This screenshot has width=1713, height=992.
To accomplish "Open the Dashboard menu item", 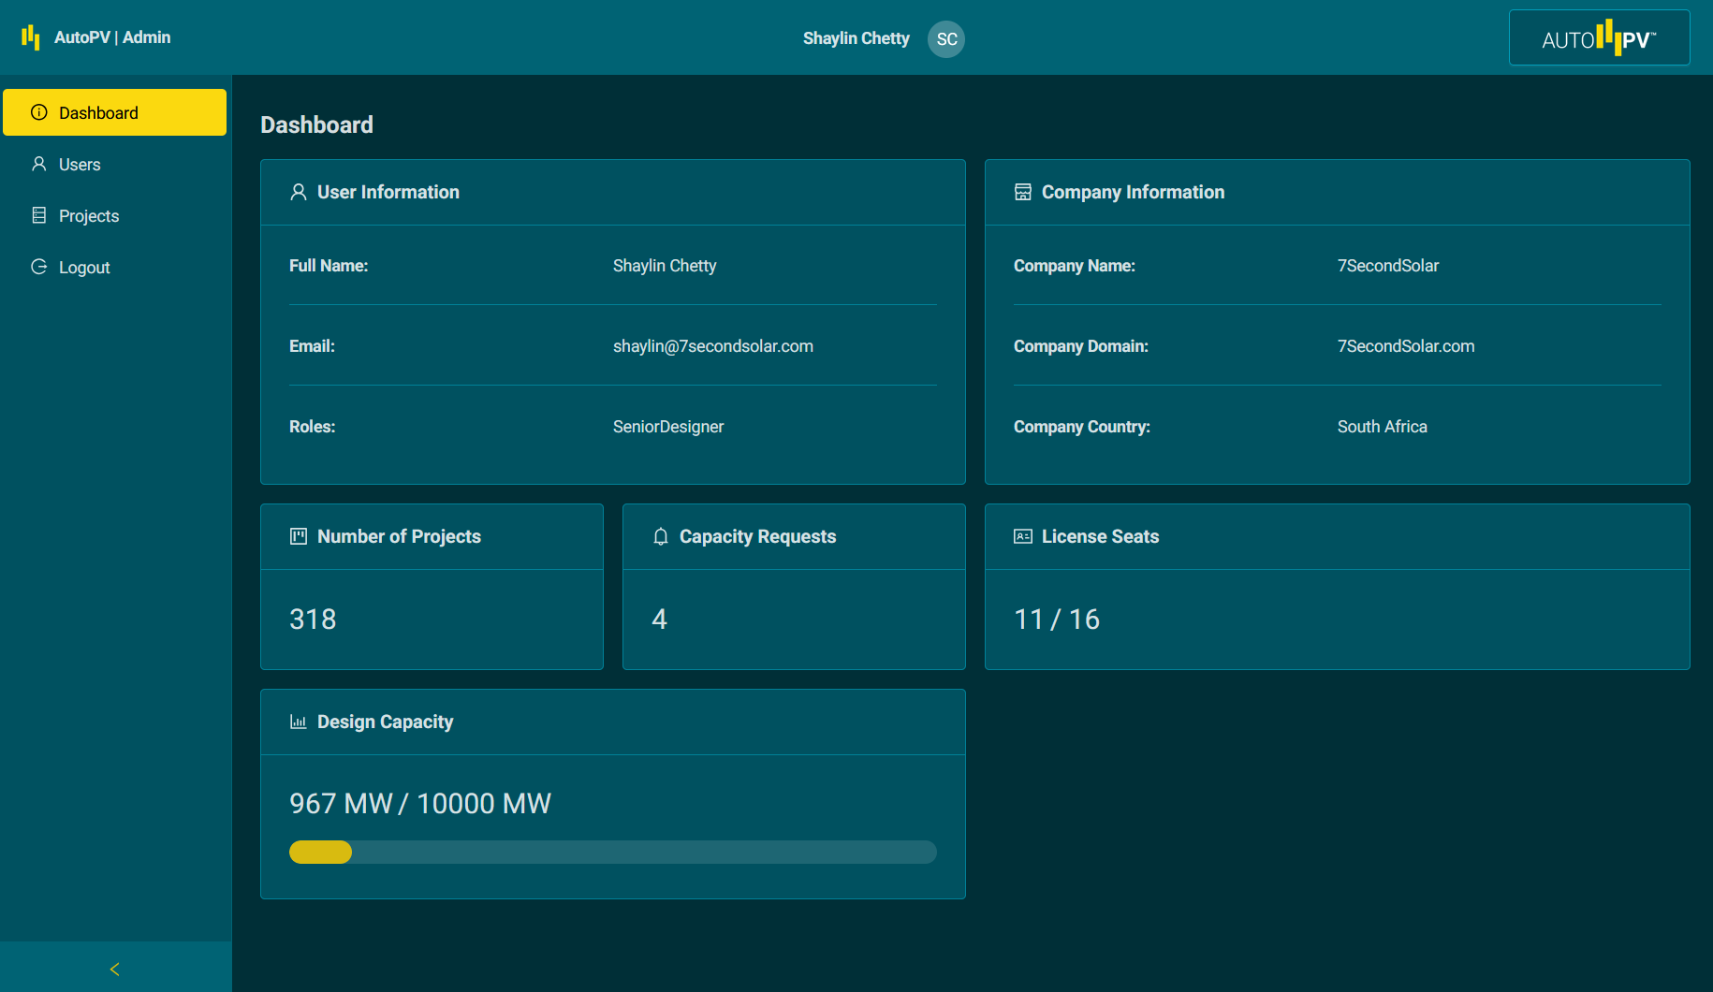I will [x=114, y=112].
